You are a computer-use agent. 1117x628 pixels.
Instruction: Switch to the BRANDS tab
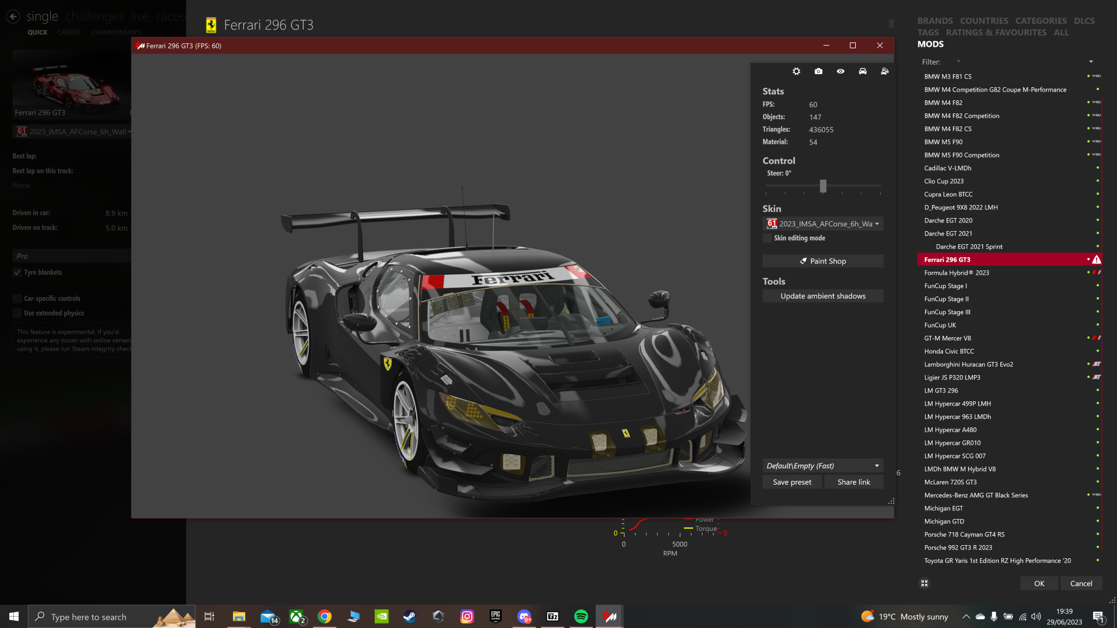tap(935, 21)
